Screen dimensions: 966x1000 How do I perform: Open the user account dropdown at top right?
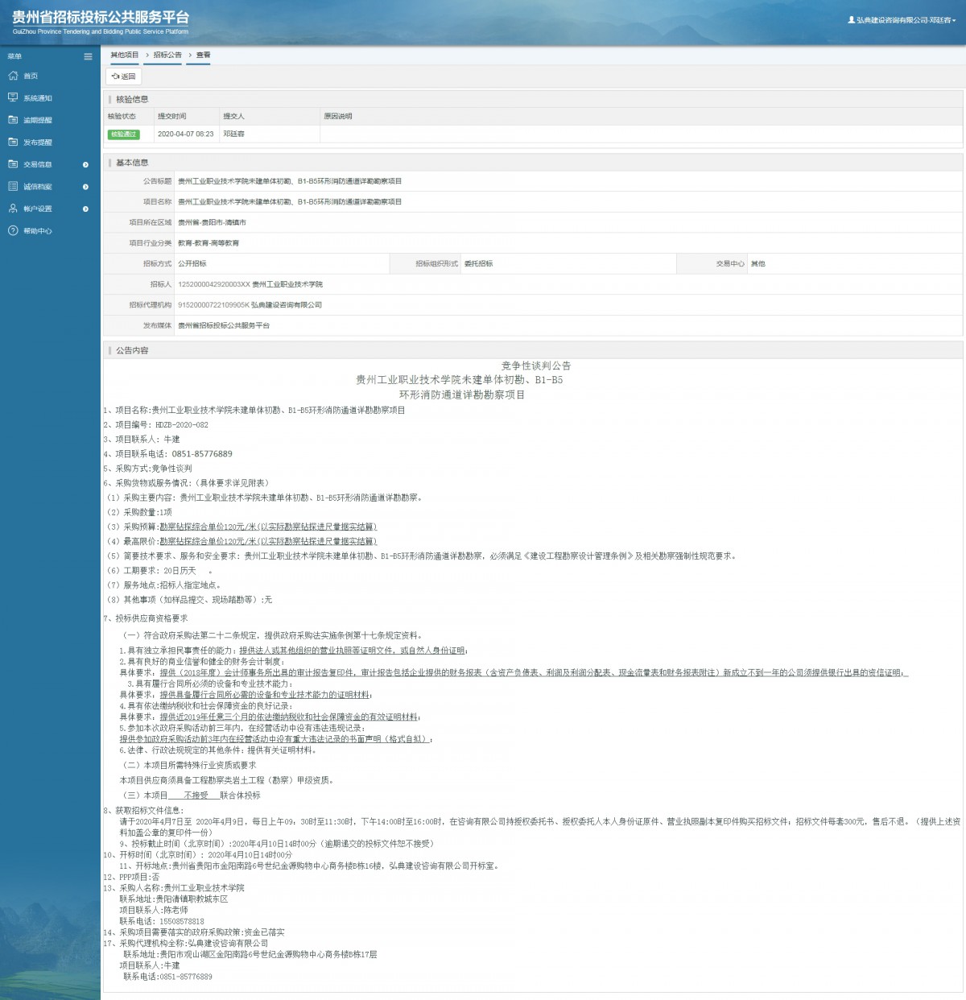[x=902, y=20]
